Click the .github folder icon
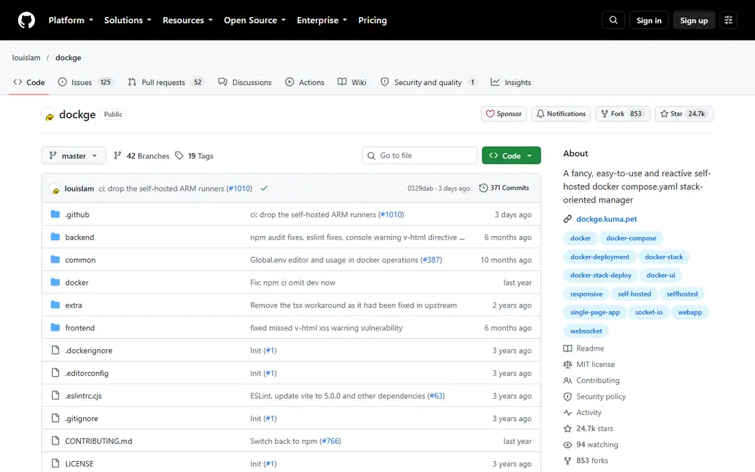 (x=56, y=214)
